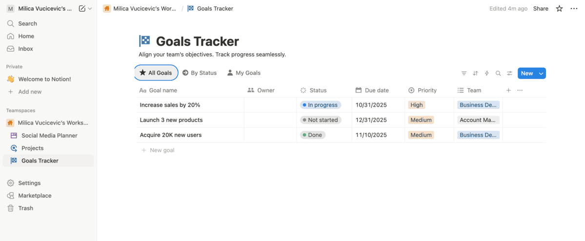Open Trash in the sidebar
585x241 pixels.
tap(25, 208)
